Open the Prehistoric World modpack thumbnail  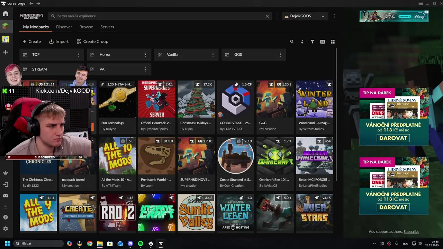pos(157,156)
